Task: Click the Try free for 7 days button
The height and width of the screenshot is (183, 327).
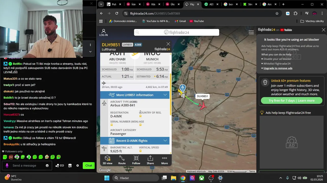Action: 291,101
